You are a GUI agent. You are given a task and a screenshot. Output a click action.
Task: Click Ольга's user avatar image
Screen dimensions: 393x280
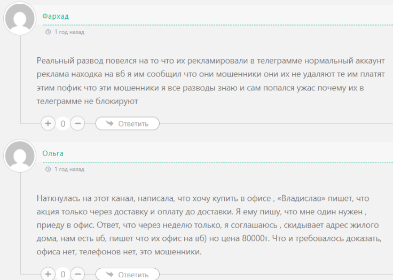coord(20,157)
